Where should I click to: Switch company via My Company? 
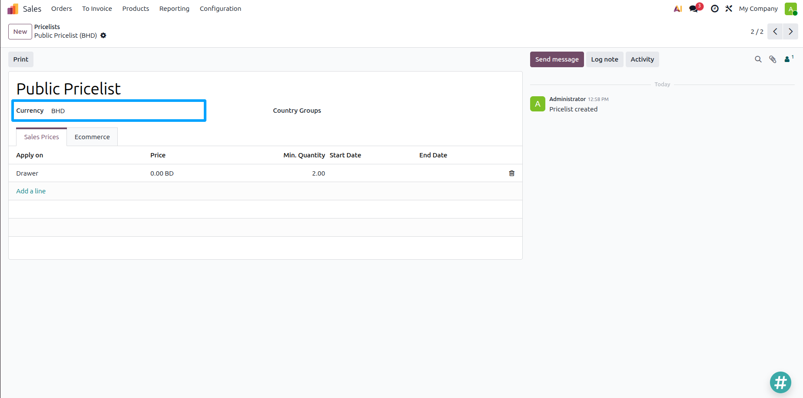point(758,9)
